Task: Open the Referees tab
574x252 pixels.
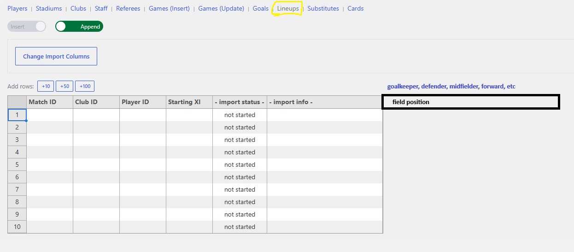Action: point(128,8)
